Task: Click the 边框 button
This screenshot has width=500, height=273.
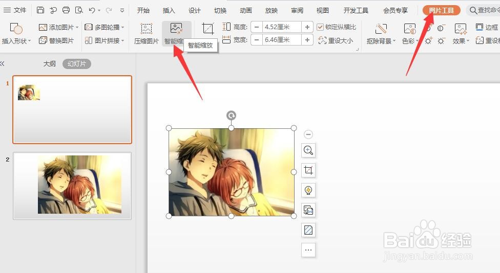Action: coord(487,28)
